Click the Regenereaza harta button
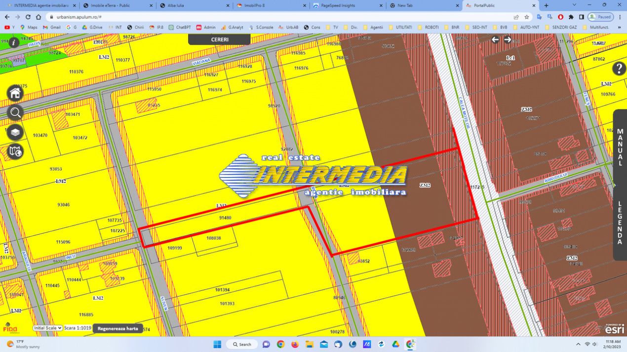627x352 pixels. pyautogui.click(x=118, y=328)
